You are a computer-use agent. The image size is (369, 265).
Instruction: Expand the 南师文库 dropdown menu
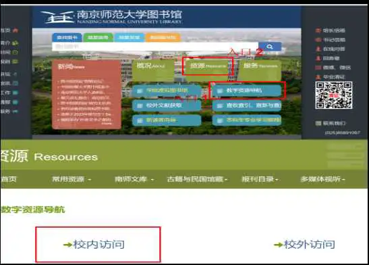click(134, 179)
